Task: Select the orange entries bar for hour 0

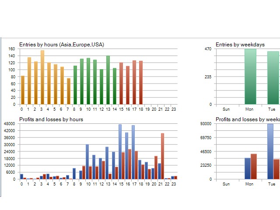Action: 23,90
